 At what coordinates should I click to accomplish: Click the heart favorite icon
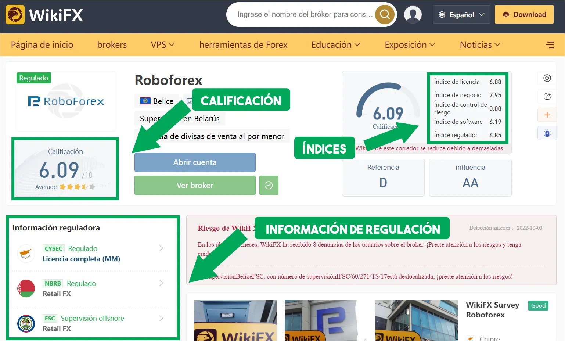[547, 78]
